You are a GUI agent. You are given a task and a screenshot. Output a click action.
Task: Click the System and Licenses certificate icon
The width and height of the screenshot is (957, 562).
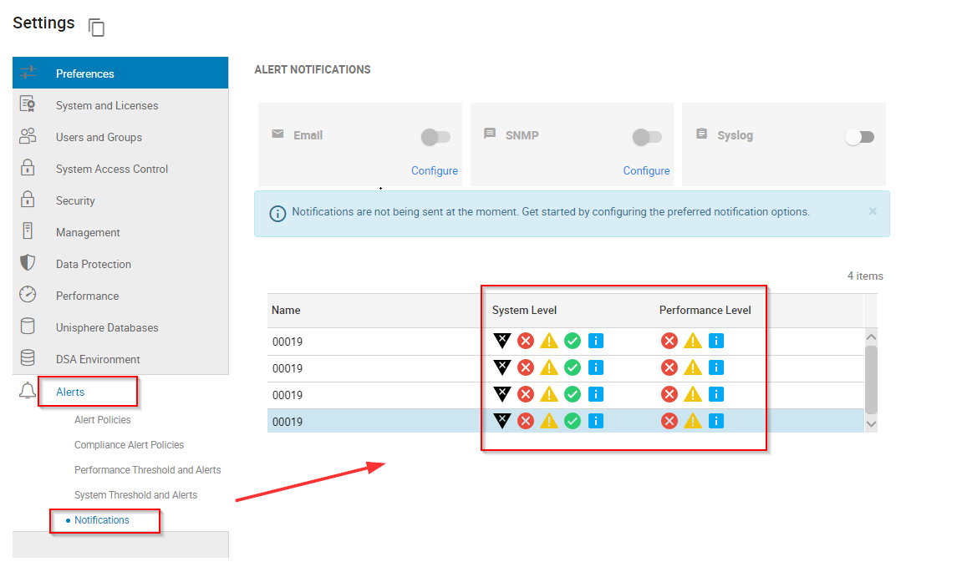tap(28, 104)
